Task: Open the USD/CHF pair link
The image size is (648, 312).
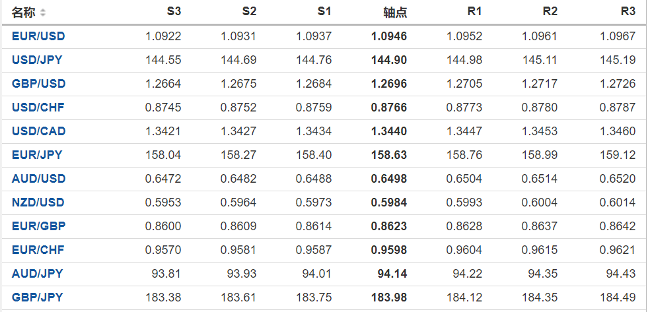Action: (x=38, y=108)
